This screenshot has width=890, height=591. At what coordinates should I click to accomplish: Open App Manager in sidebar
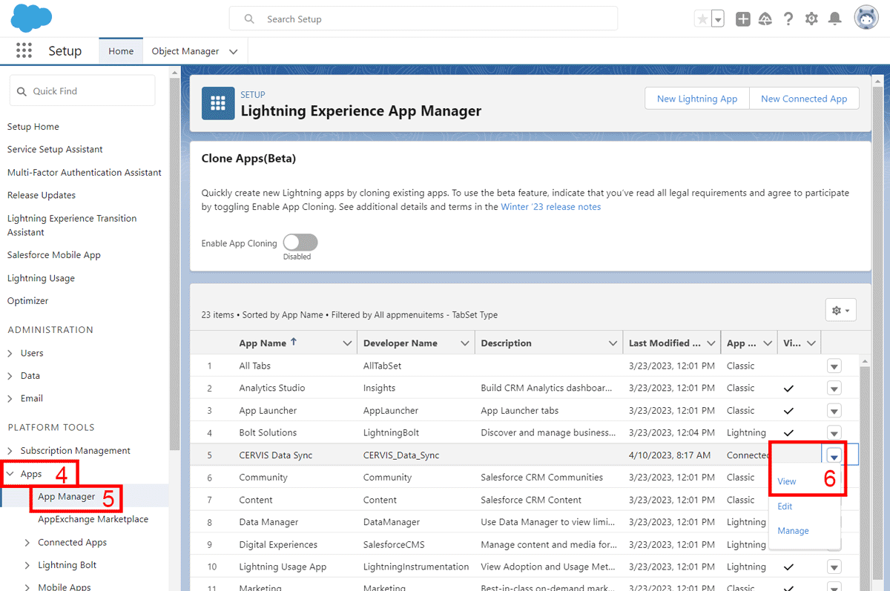point(67,496)
